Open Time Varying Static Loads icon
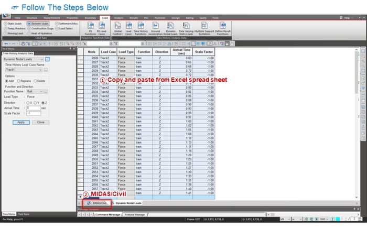The image size is (367, 228). 186,28
